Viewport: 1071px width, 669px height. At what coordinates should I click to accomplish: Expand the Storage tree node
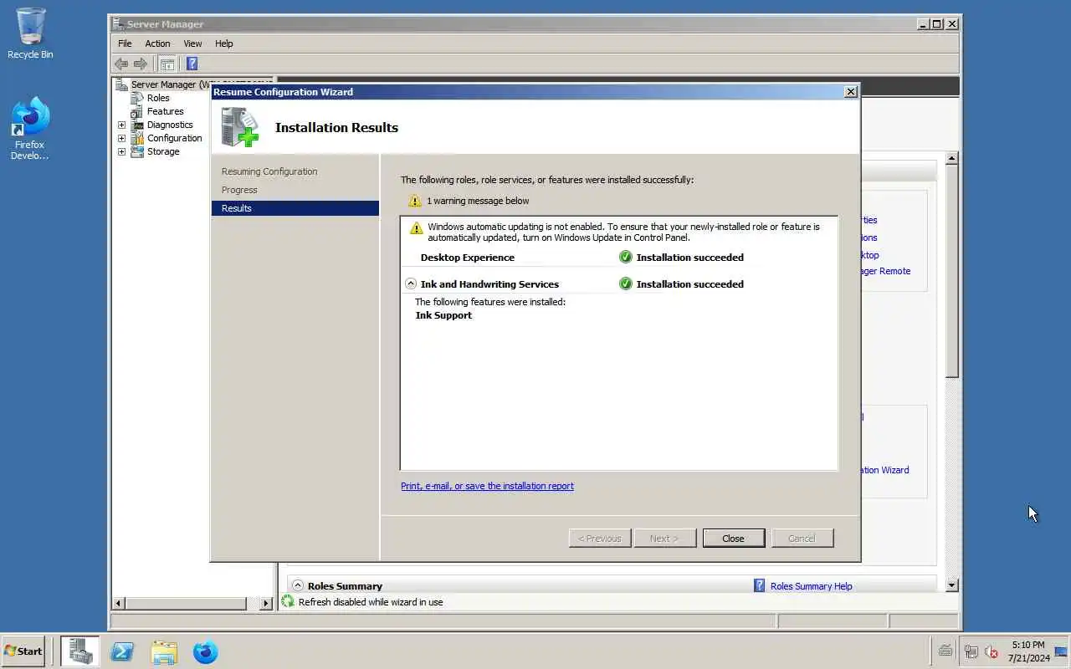(121, 151)
